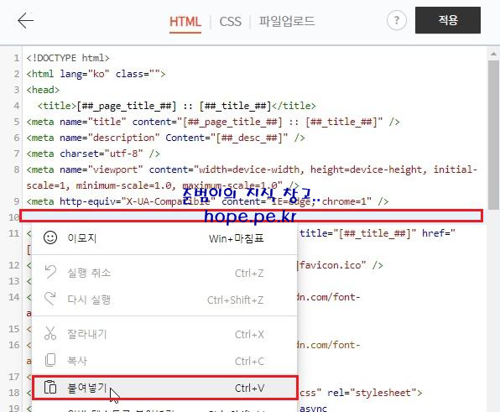Click the 적용 apply button

tap(448, 20)
